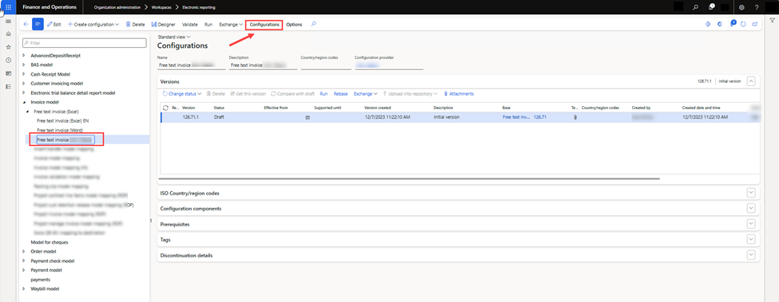Expand Tags section
Viewport: 779px width, 302px height.
751,240
